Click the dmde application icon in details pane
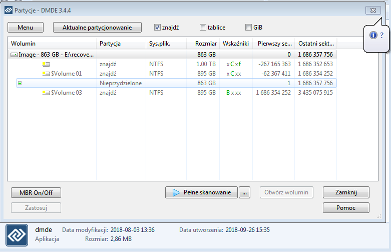The height and width of the screenshot is (252, 391). pyautogui.click(x=17, y=235)
